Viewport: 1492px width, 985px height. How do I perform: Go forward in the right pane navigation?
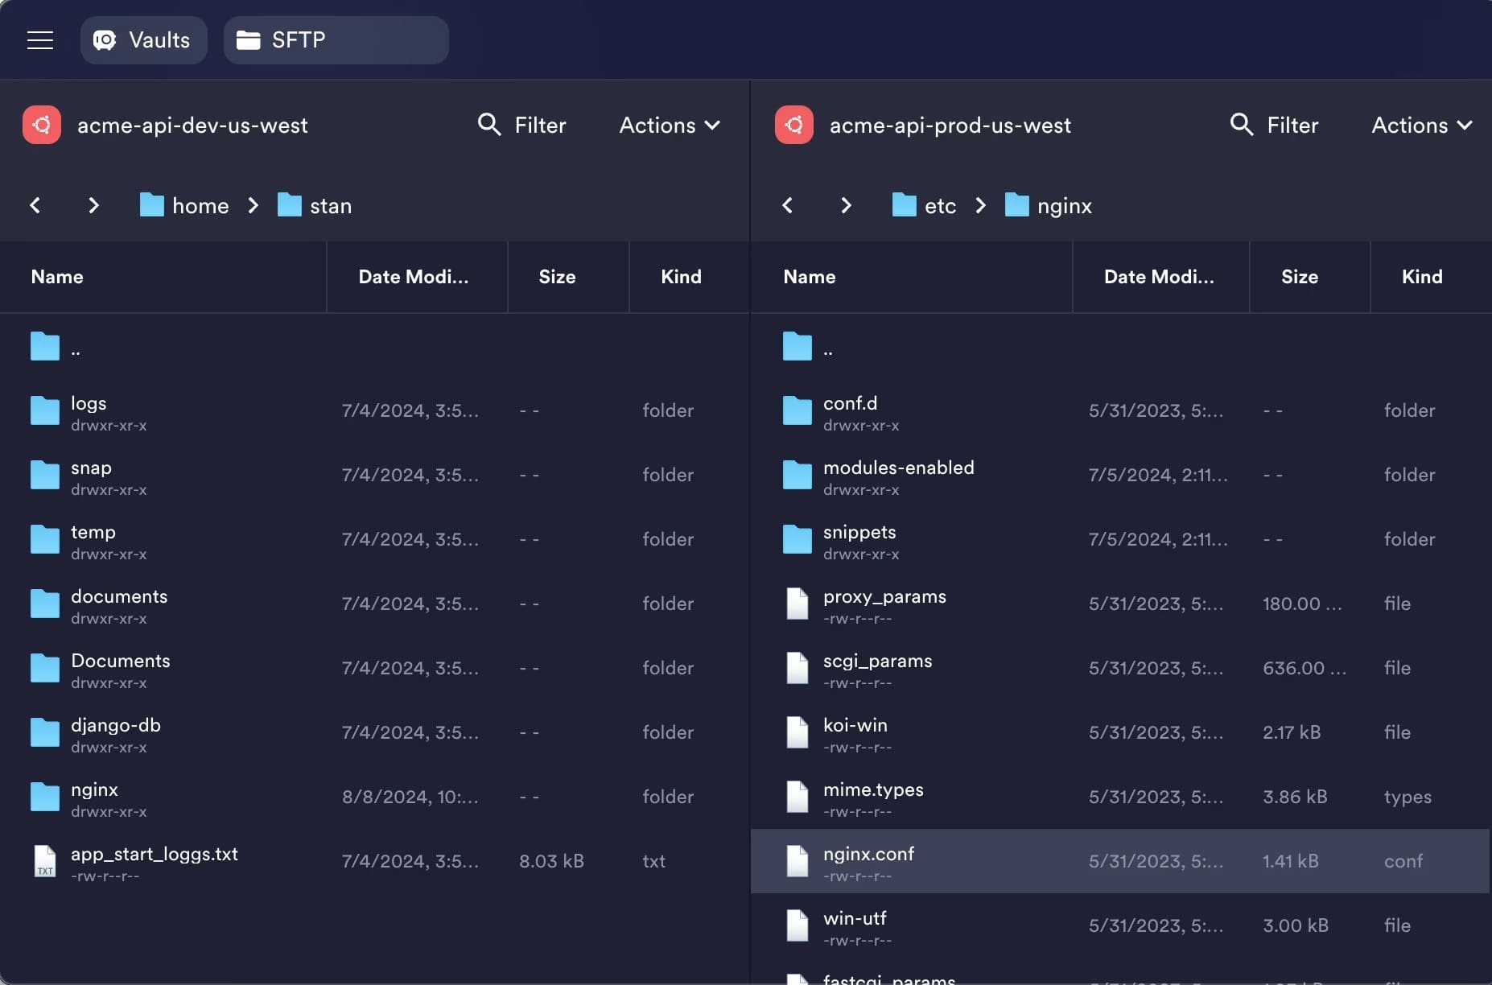click(x=846, y=205)
